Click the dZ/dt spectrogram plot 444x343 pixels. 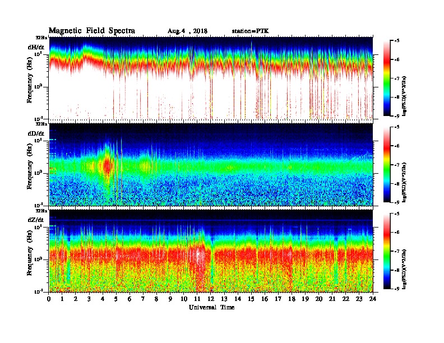click(x=211, y=251)
